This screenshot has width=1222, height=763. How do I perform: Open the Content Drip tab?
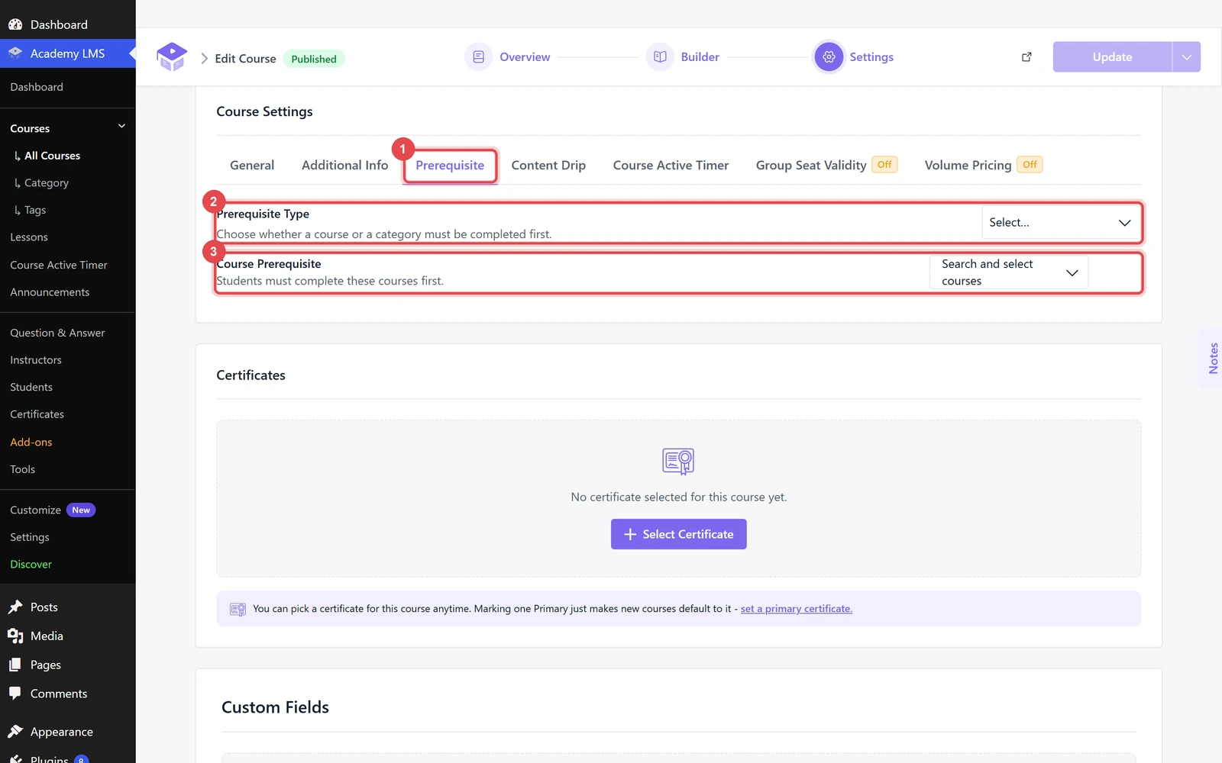pos(548,166)
